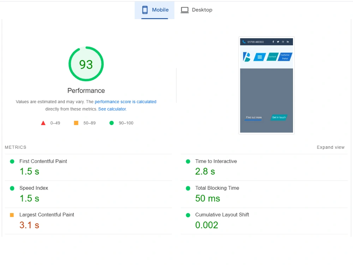Click the 'Cumulative Layout Shift' metric label

(222, 215)
